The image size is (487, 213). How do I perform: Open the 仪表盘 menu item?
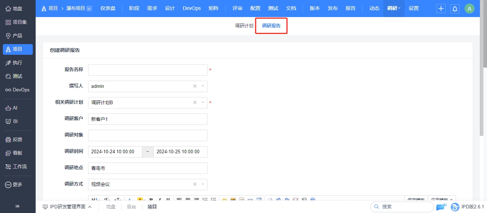point(108,9)
